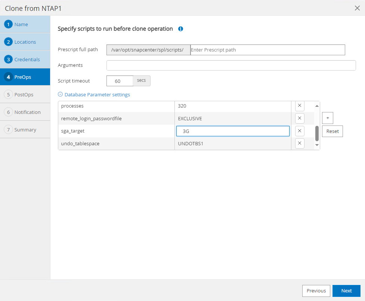Screen dimensions: 365x301
Task: Open the Locations step
Action: click(25, 42)
